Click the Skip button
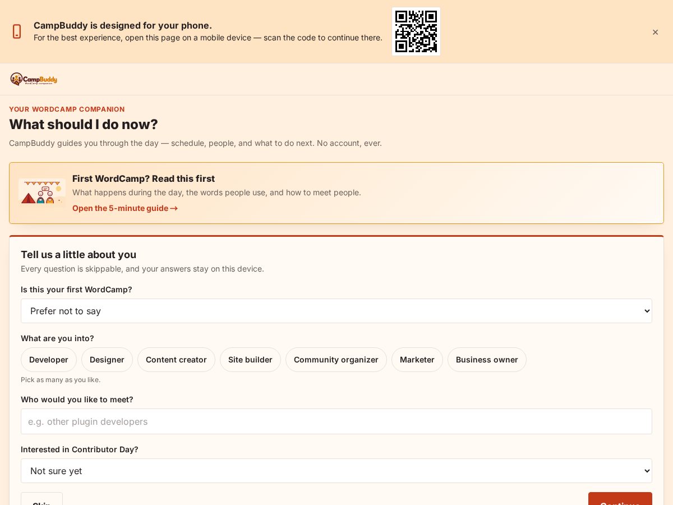Screen dimensions: 673x505 [42, 499]
